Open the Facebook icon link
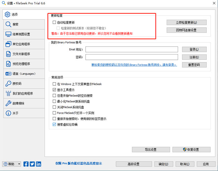218x171 pixels. (26, 164)
